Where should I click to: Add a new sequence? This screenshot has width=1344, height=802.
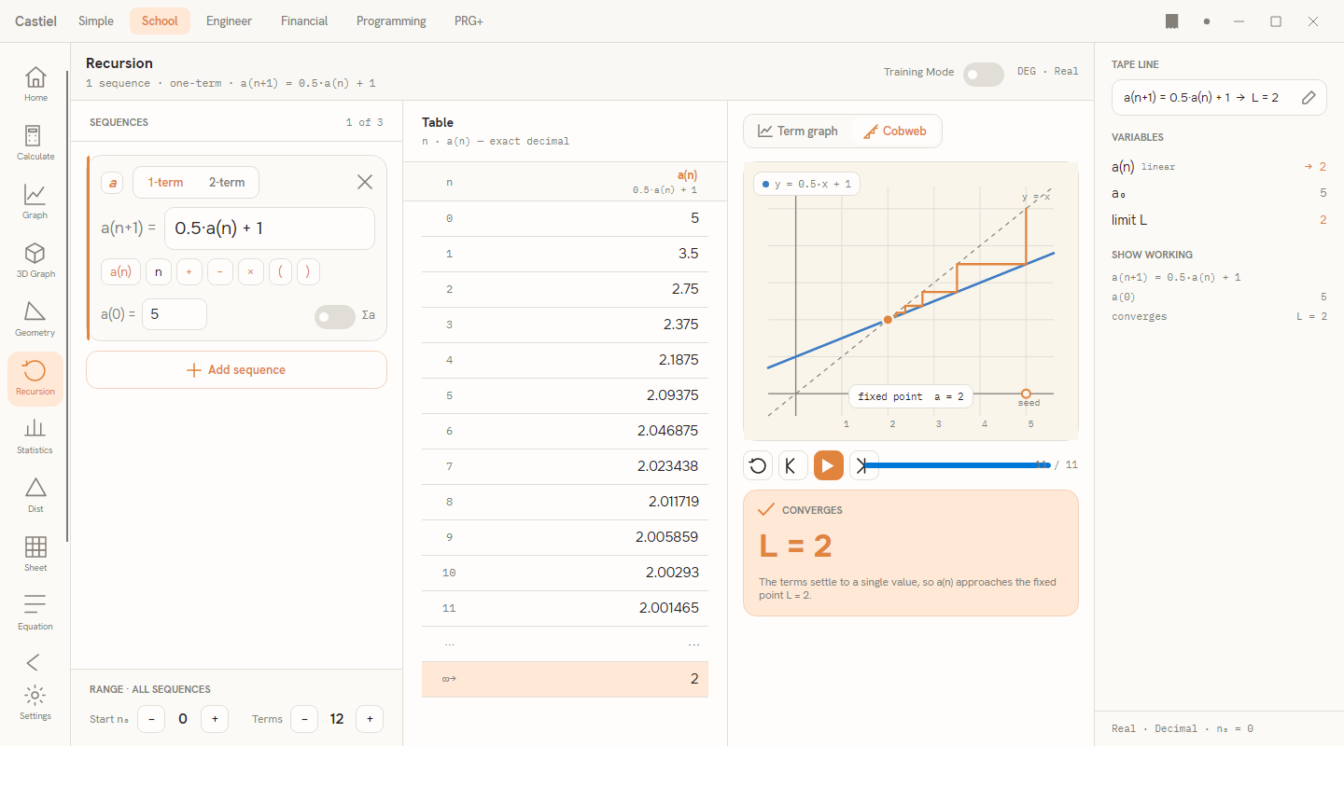[x=236, y=370]
